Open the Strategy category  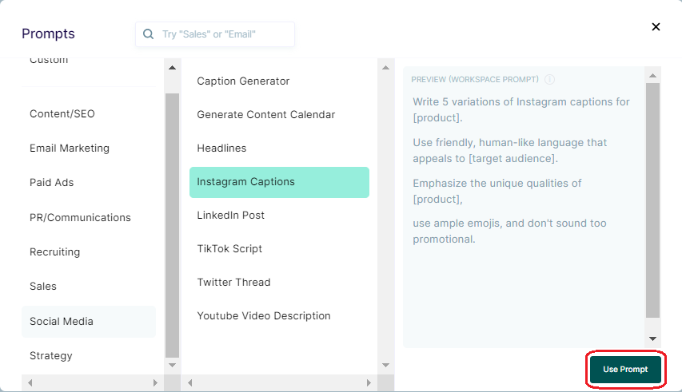(x=51, y=355)
